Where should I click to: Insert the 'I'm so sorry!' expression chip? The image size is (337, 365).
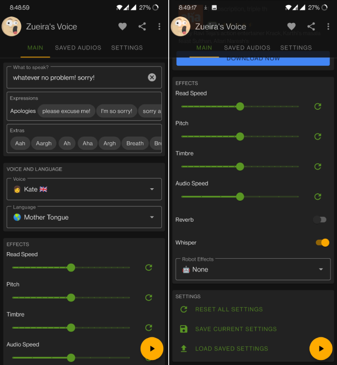coord(116,111)
